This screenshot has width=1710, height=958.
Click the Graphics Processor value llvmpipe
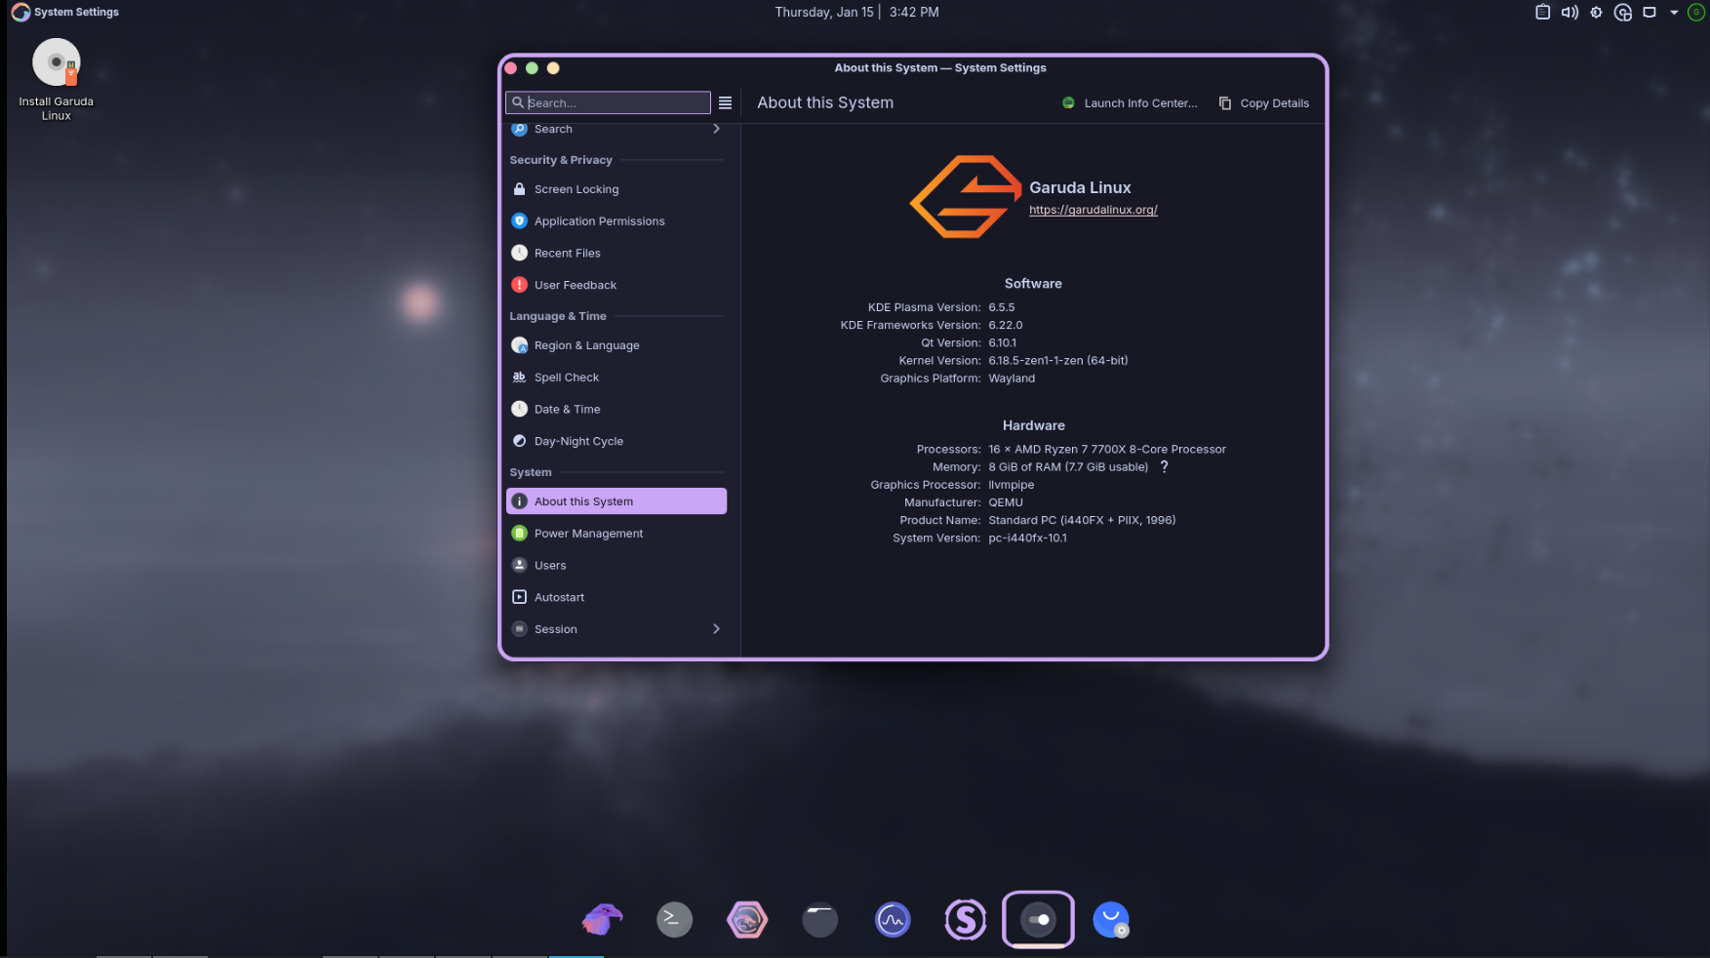pos(1011,485)
